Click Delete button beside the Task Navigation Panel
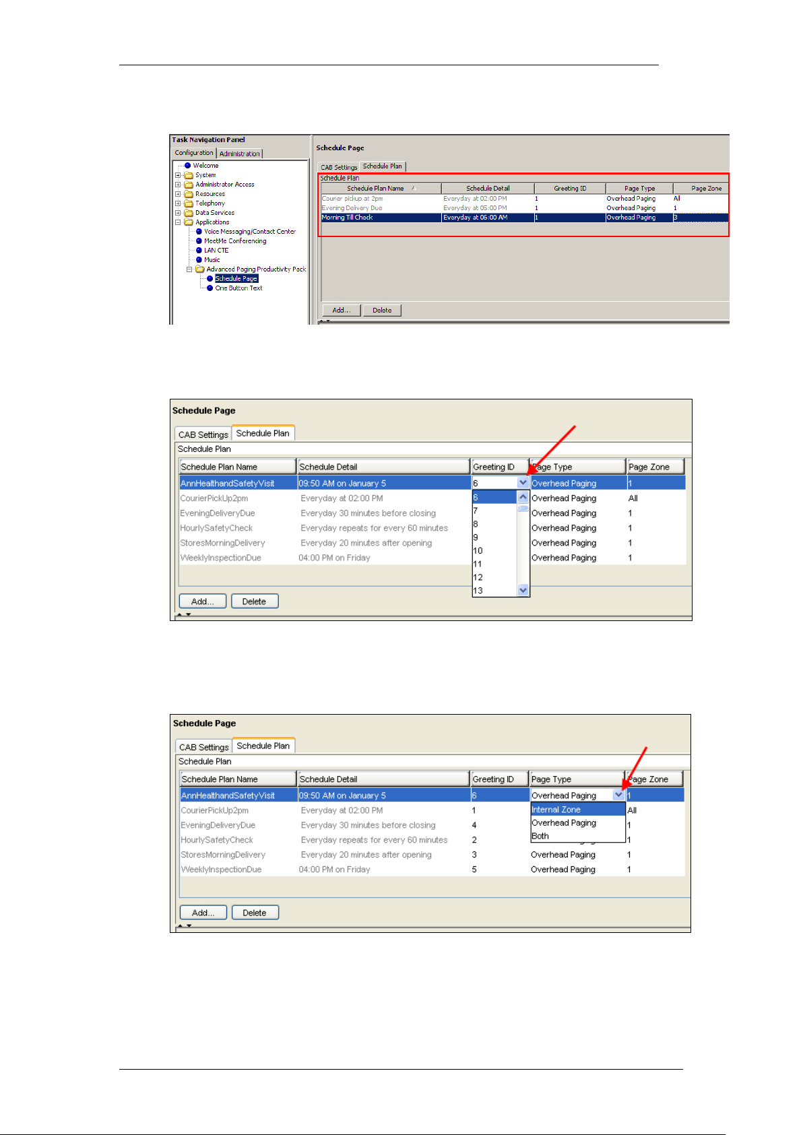 click(382, 311)
